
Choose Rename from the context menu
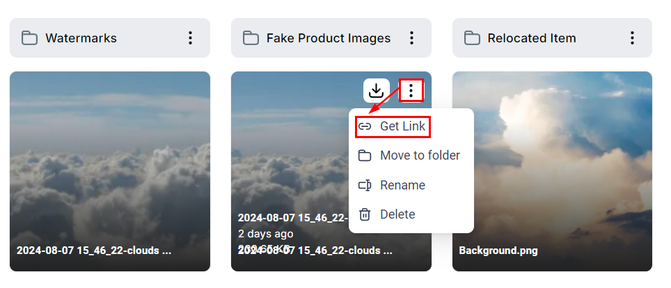click(x=411, y=185)
